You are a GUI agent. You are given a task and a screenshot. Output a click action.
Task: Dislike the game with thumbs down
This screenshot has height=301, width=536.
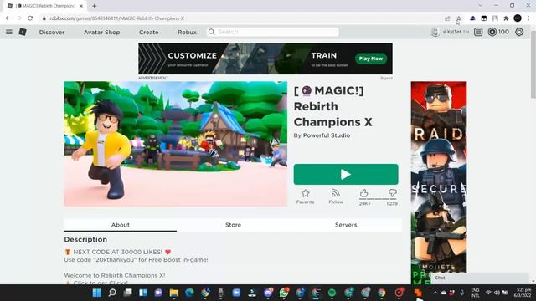tap(393, 193)
